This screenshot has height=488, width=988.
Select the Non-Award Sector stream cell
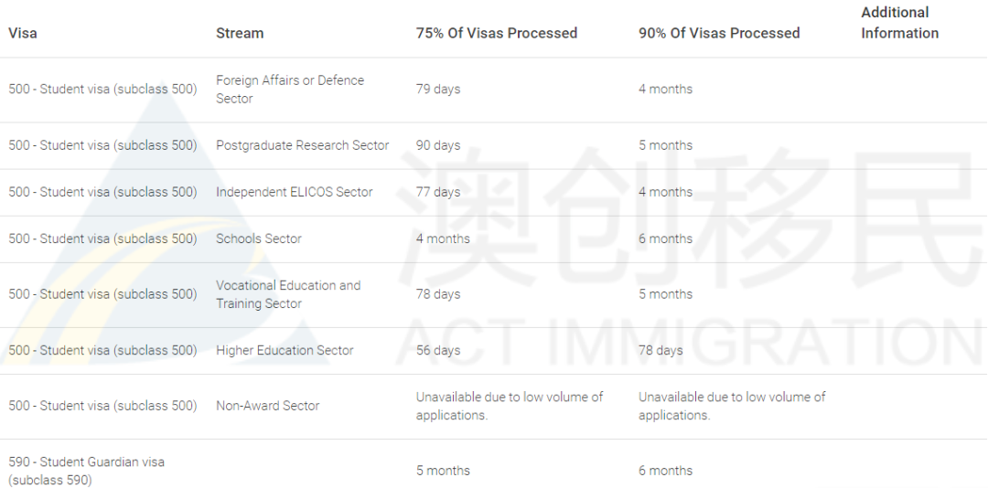[x=268, y=406]
